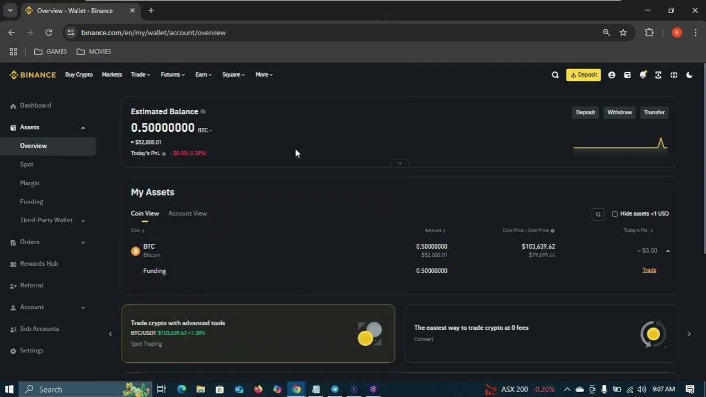Screen dimensions: 706x397
Task: Open the MOVIES bookmarks folder
Action: pyautogui.click(x=94, y=52)
